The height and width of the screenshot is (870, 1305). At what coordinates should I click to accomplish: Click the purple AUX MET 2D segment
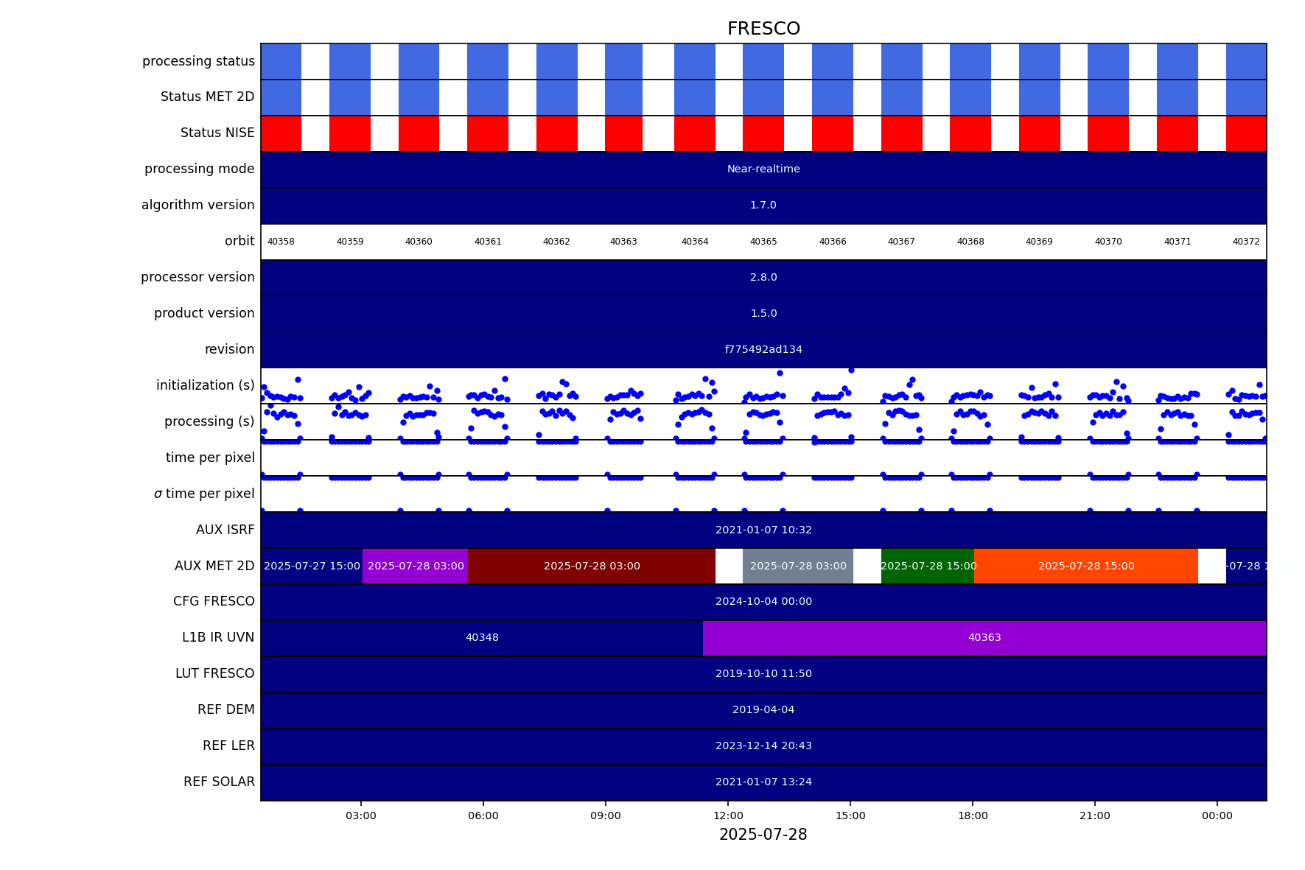pos(415,566)
